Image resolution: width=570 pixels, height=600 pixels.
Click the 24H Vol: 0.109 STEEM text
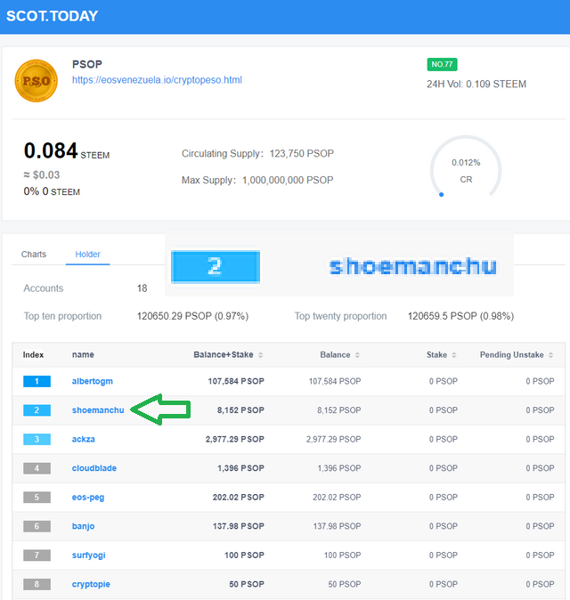pos(476,85)
